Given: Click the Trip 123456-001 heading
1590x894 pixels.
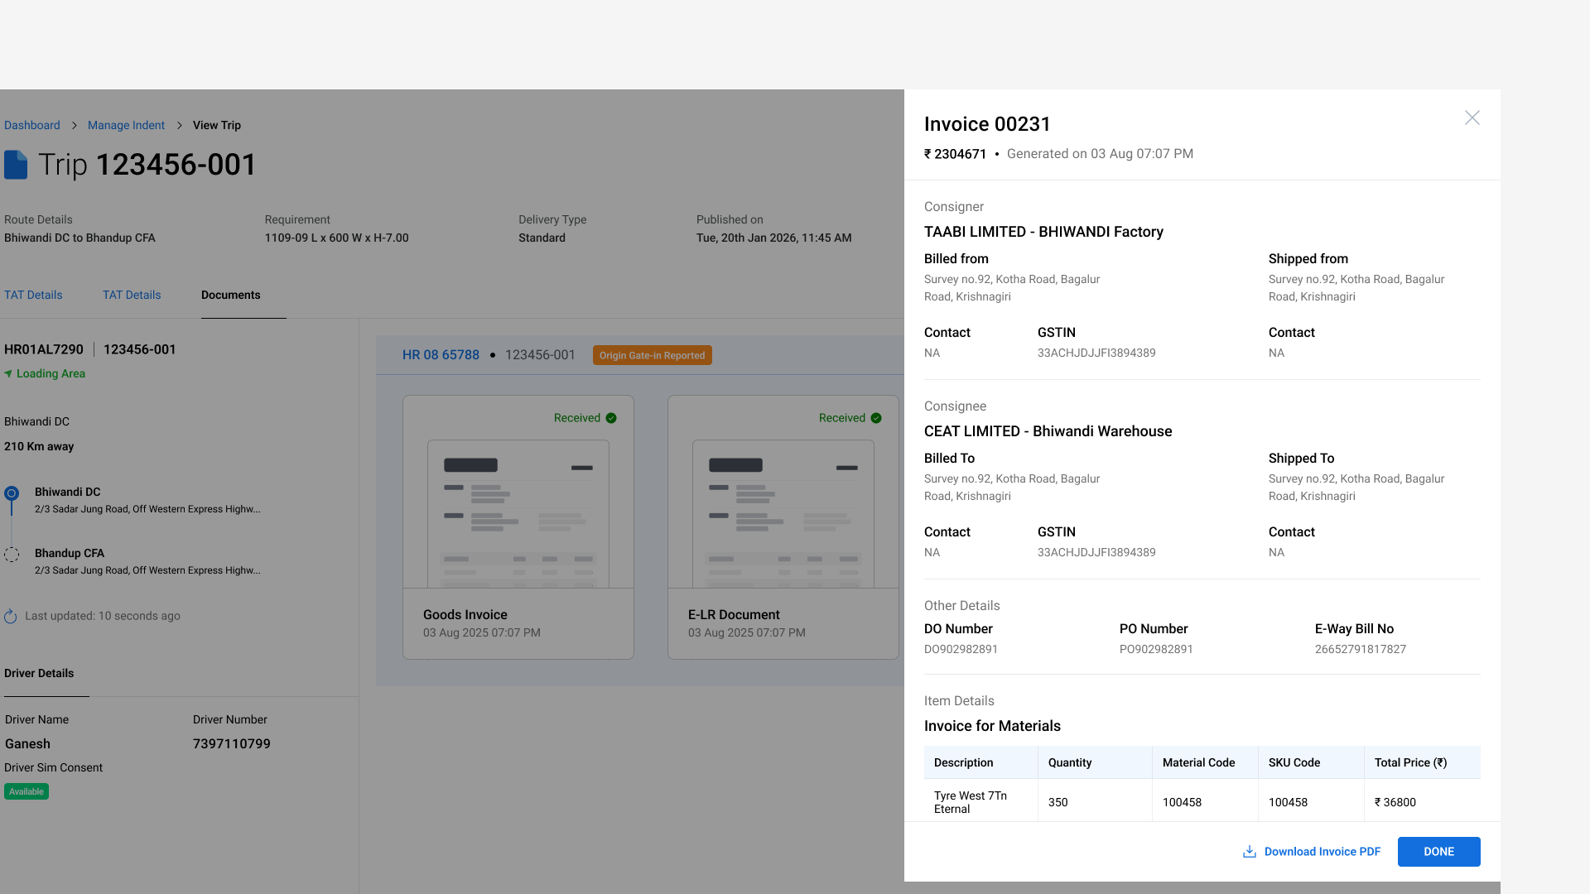Looking at the screenshot, I should coord(147,165).
